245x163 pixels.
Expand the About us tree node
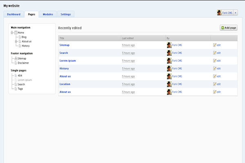[16, 42]
